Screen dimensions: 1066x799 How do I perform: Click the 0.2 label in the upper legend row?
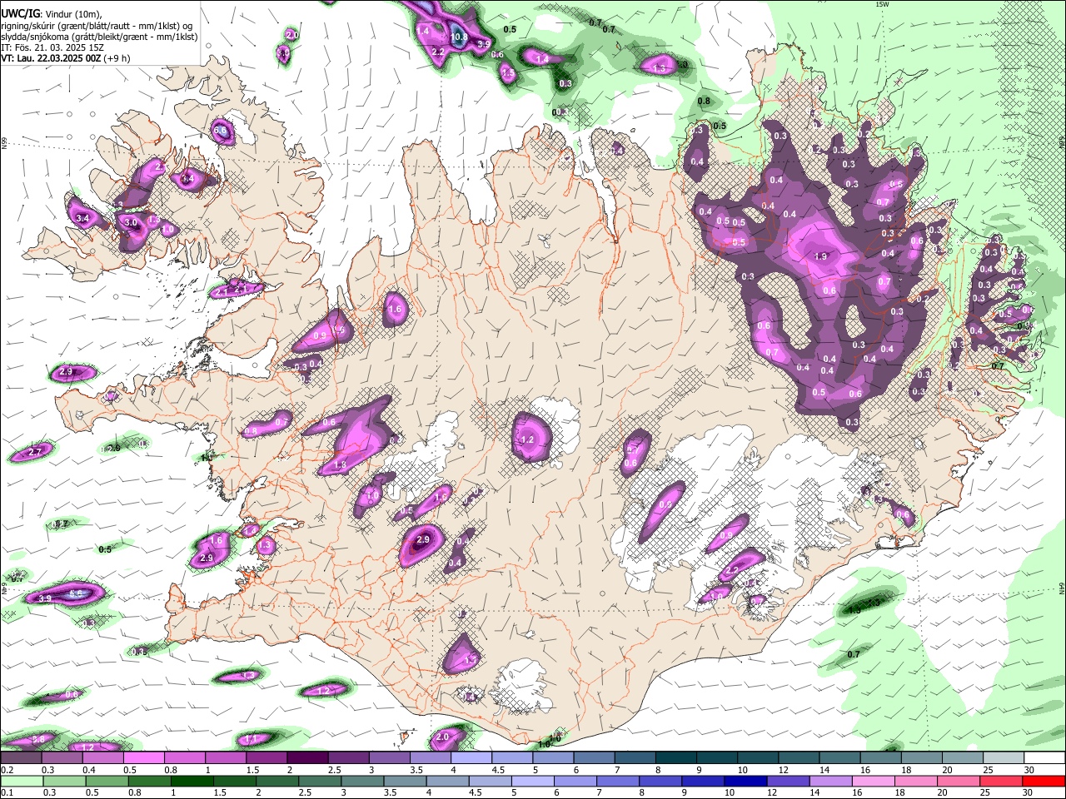pyautogui.click(x=6, y=770)
